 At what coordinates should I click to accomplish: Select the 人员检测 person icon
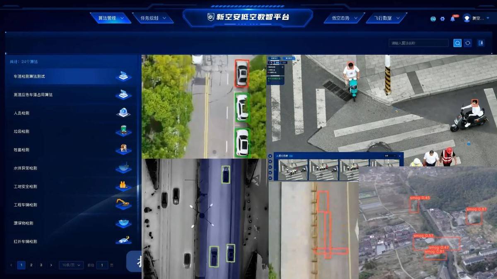coord(123,113)
